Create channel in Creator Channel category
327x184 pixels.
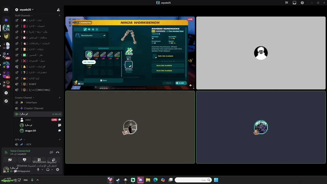tap(60, 98)
